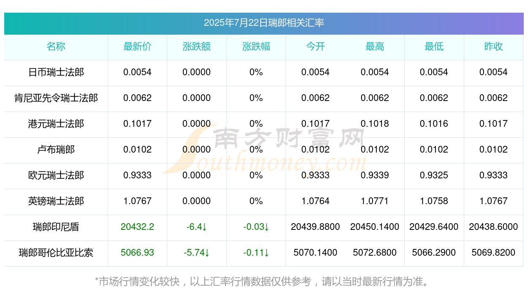528x295 pixels.
Task: Click the green price '20432.2'
Action: click(x=137, y=227)
